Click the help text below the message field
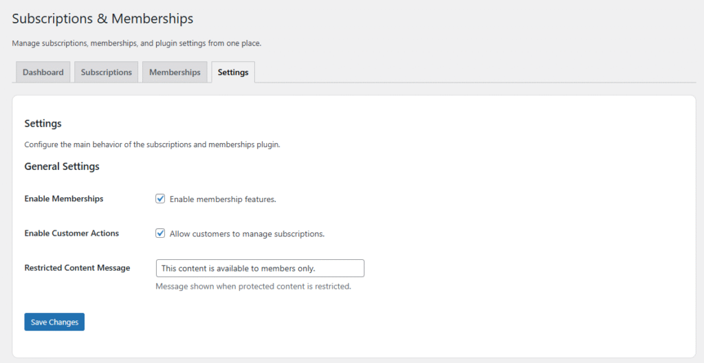Image resolution: width=704 pixels, height=363 pixels. pyautogui.click(x=253, y=286)
